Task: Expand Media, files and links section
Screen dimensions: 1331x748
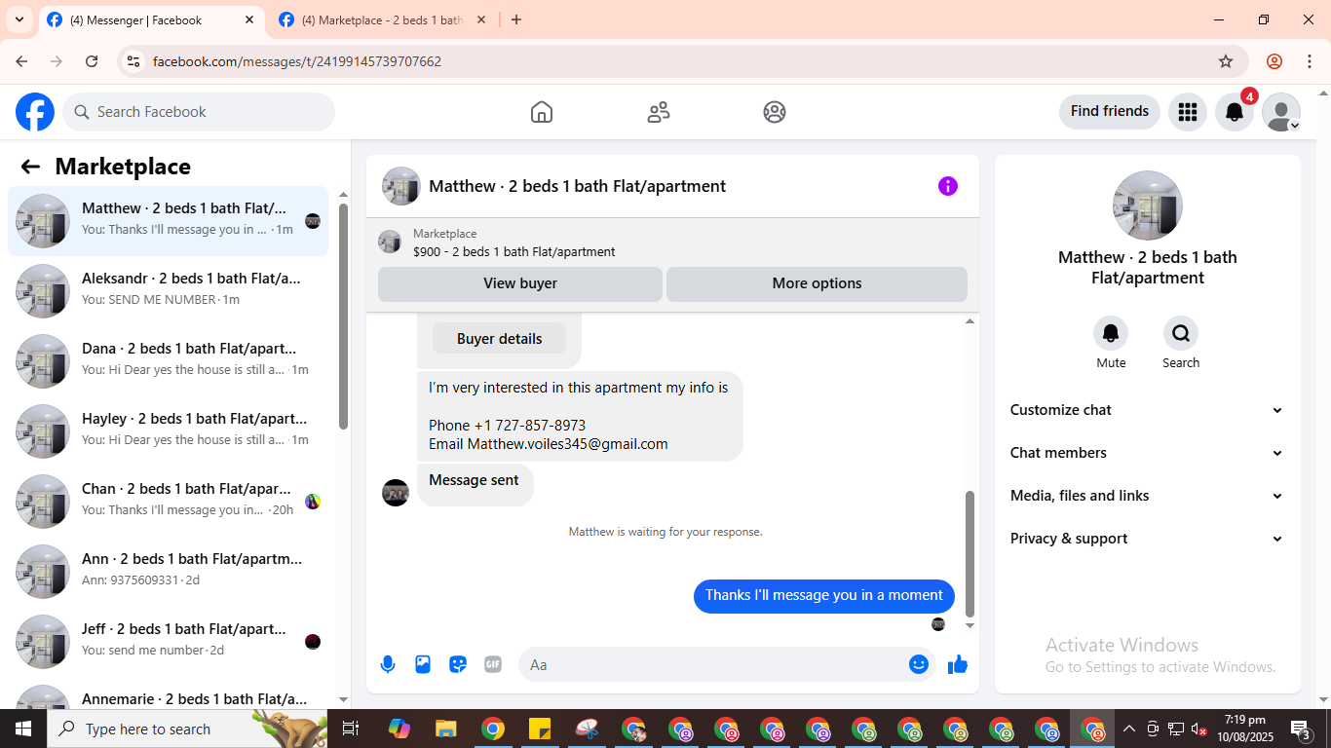Action: tap(1147, 496)
